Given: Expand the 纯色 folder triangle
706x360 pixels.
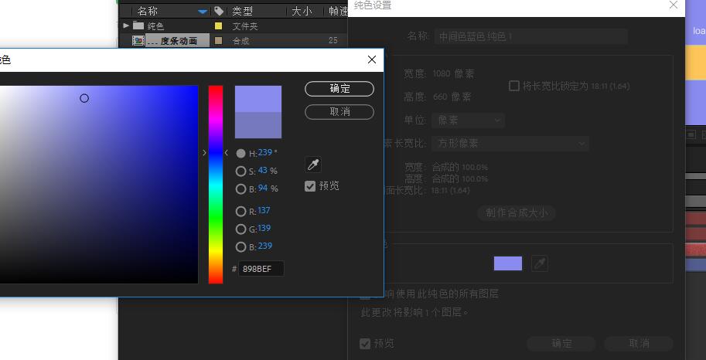Looking at the screenshot, I should click(x=126, y=25).
